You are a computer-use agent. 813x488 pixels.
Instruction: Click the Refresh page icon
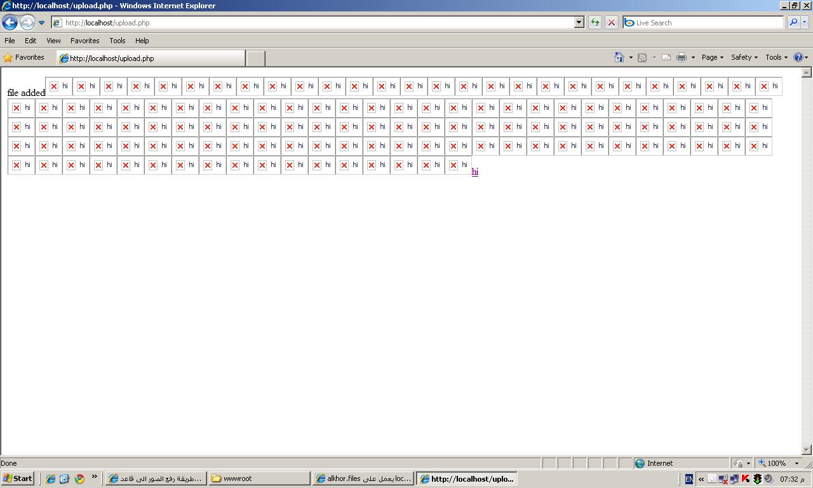(x=595, y=22)
